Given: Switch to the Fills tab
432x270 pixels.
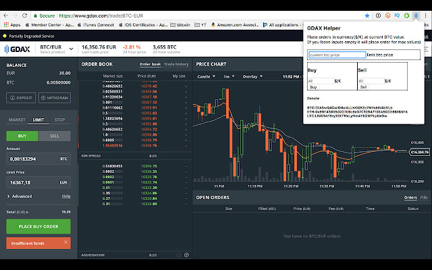Looking at the screenshot, I should tap(424, 198).
